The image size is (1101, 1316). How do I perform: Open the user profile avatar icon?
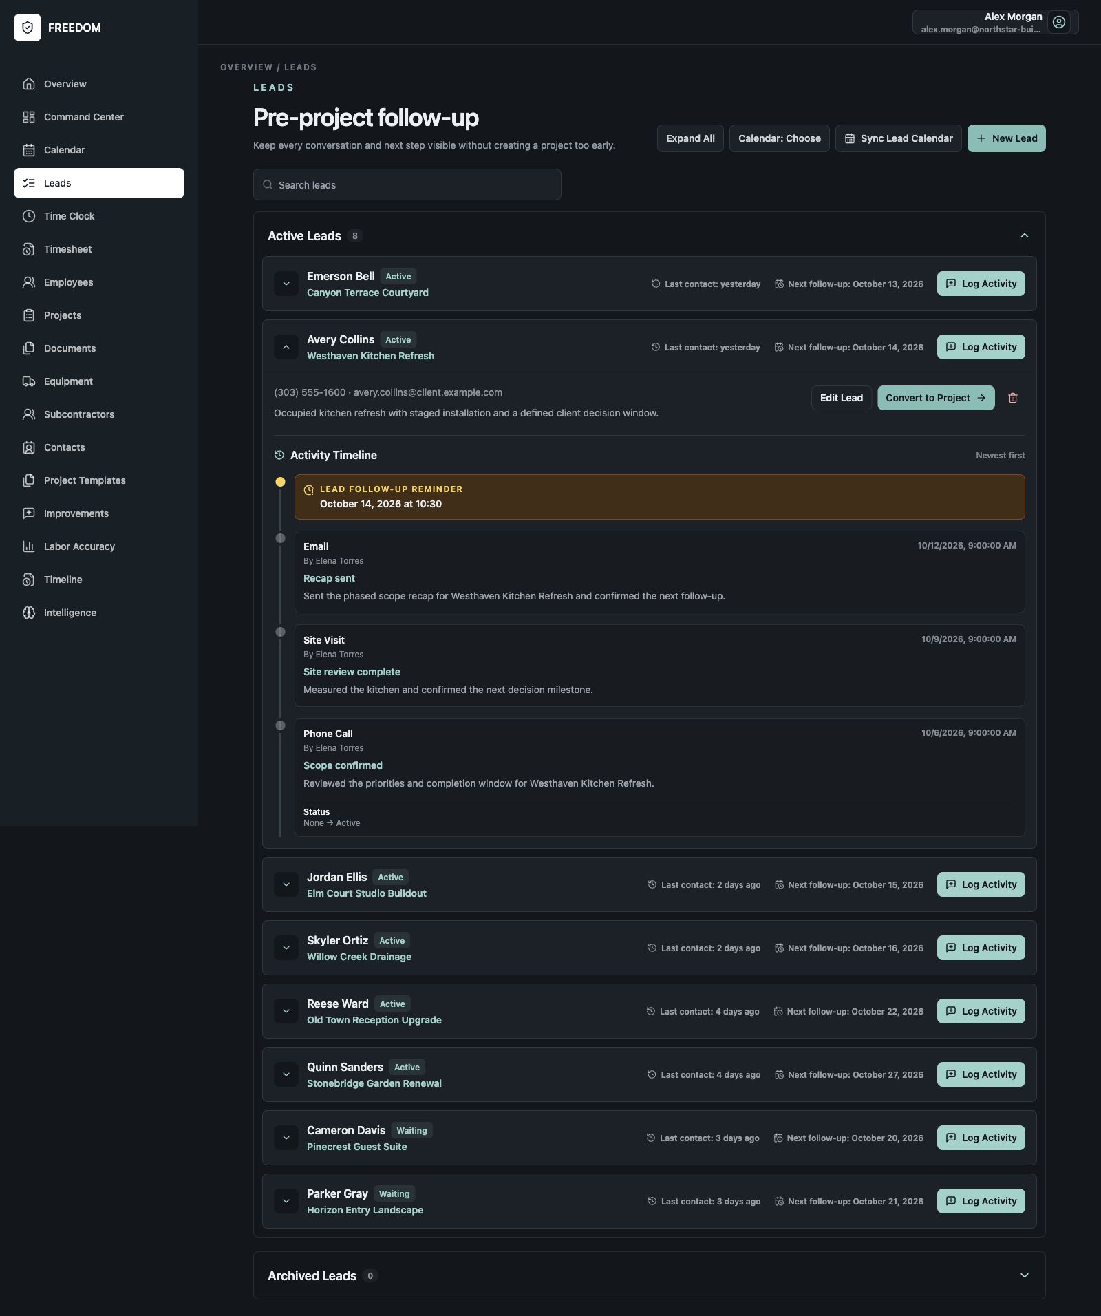[x=1059, y=22]
